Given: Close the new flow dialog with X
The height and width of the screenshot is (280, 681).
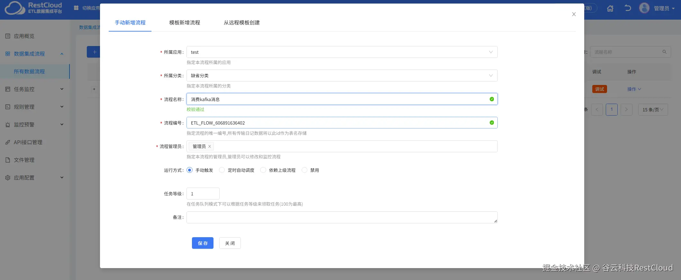Looking at the screenshot, I should (574, 14).
